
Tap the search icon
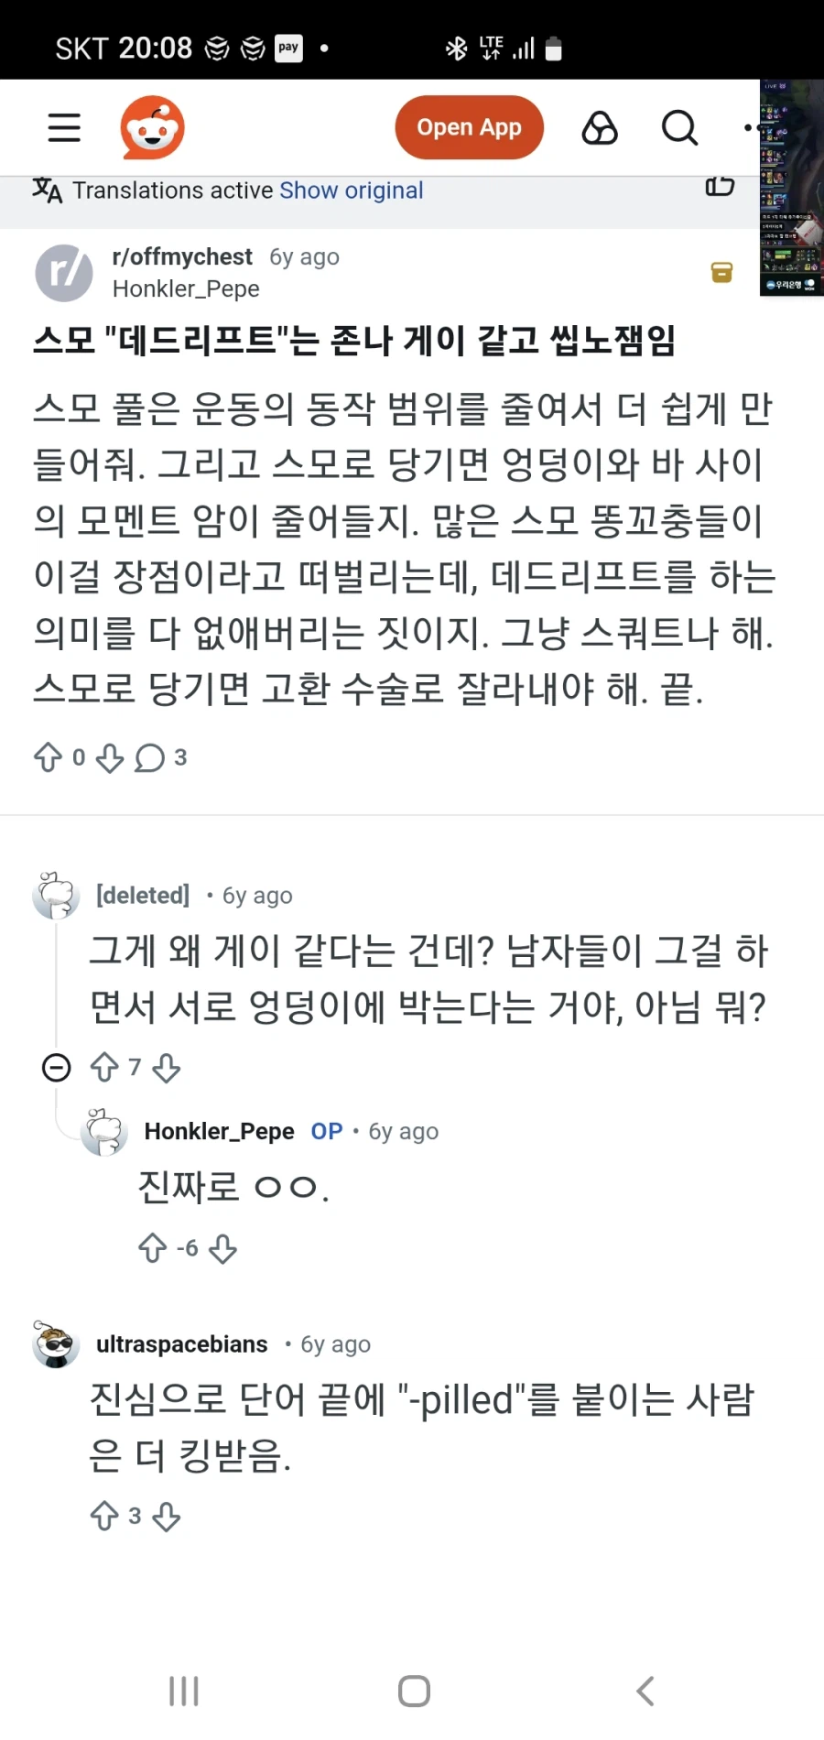pyautogui.click(x=678, y=128)
